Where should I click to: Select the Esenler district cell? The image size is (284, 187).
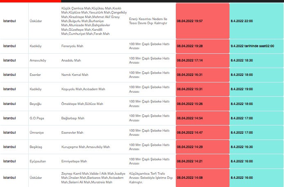(x=36, y=75)
